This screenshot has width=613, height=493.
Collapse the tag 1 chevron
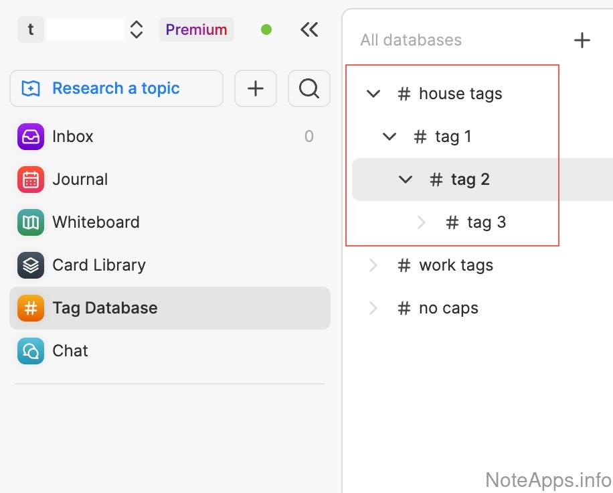[x=389, y=137]
